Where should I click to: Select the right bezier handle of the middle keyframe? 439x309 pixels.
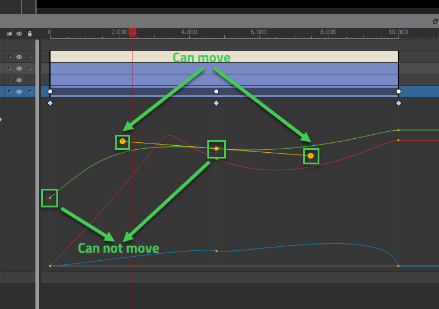coord(311,156)
